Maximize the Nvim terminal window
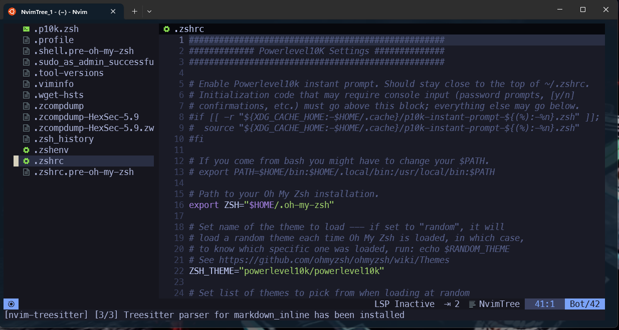Viewport: 619px width, 330px height. pos(583,10)
